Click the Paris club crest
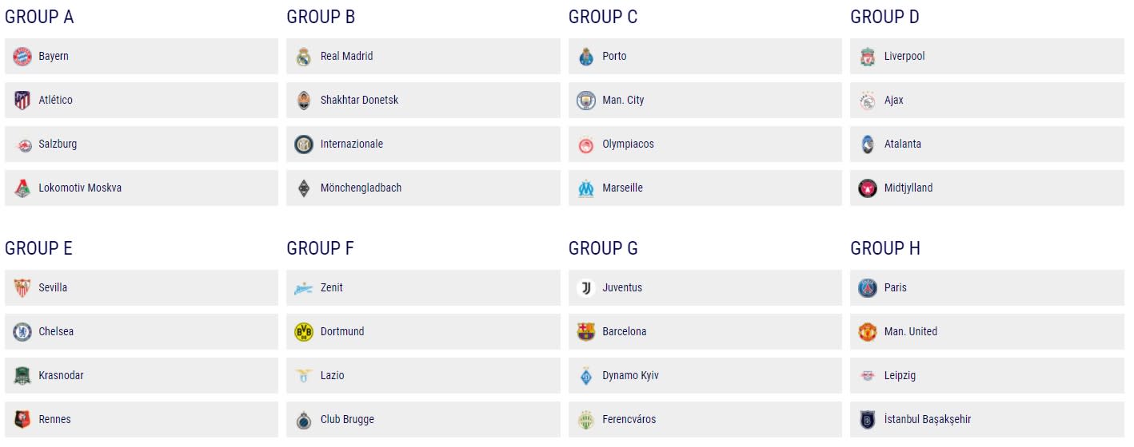 tap(868, 288)
